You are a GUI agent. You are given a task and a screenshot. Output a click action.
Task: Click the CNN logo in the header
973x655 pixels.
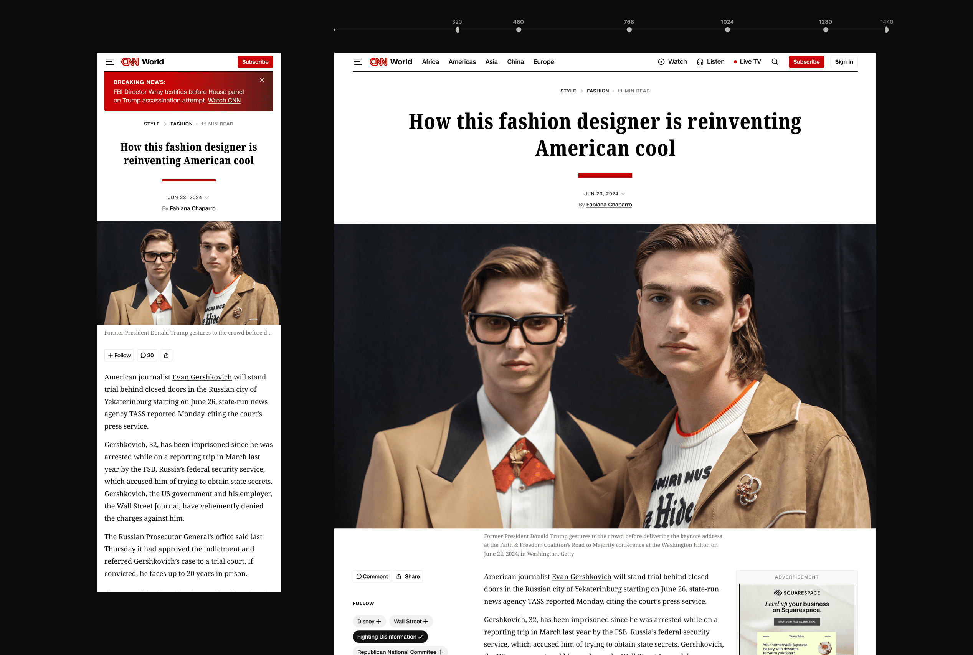pos(378,61)
